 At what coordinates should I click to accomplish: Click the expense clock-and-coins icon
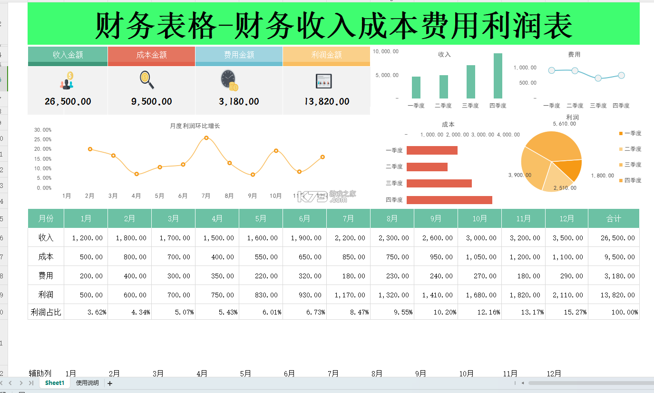(x=229, y=80)
